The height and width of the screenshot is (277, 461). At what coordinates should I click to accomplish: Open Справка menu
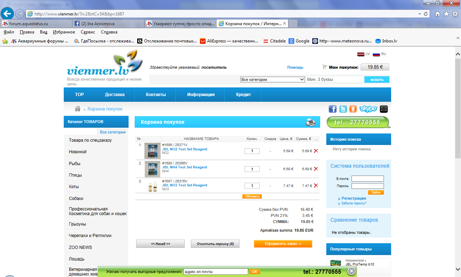(109, 32)
